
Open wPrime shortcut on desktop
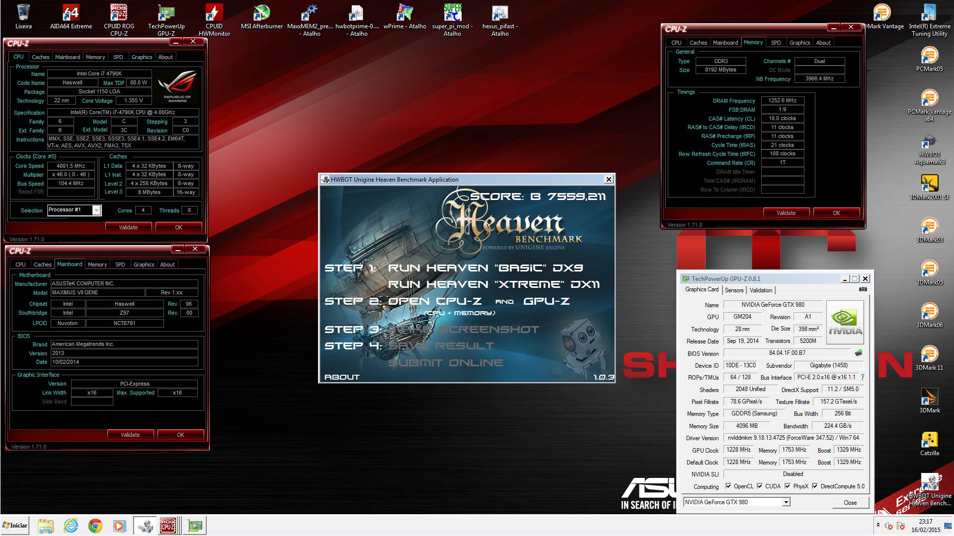405,17
